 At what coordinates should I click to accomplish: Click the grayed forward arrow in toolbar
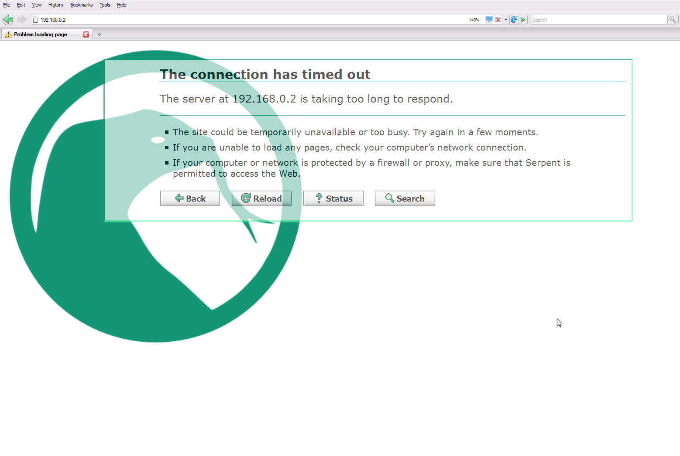[x=21, y=20]
